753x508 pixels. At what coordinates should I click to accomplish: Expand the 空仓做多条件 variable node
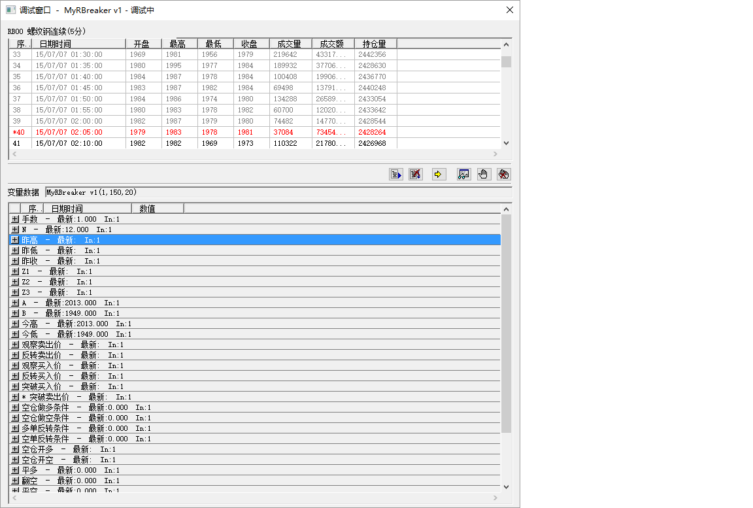[x=14, y=407]
